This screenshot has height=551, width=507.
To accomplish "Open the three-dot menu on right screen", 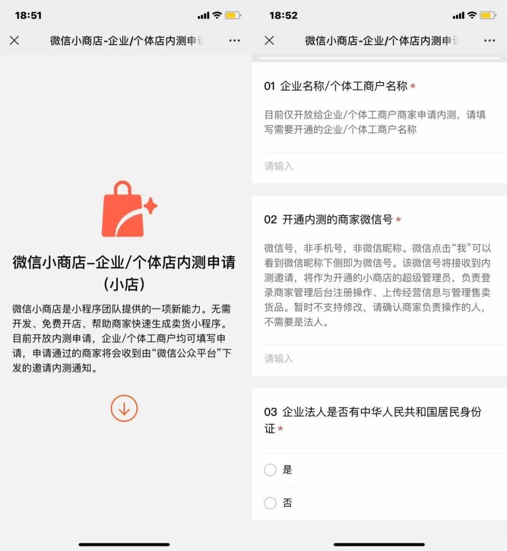I will click(489, 41).
